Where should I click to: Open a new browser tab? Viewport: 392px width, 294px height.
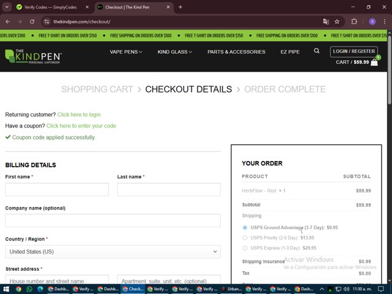tap(180, 7)
